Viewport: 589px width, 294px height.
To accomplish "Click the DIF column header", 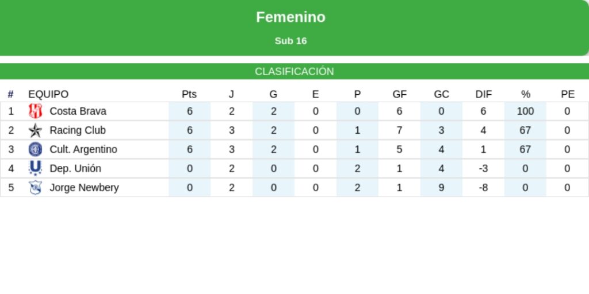I will point(483,94).
